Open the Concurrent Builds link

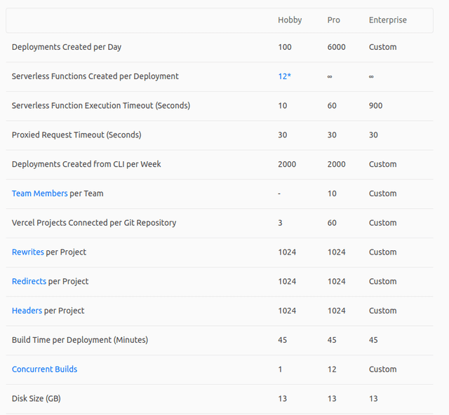pyautogui.click(x=44, y=369)
